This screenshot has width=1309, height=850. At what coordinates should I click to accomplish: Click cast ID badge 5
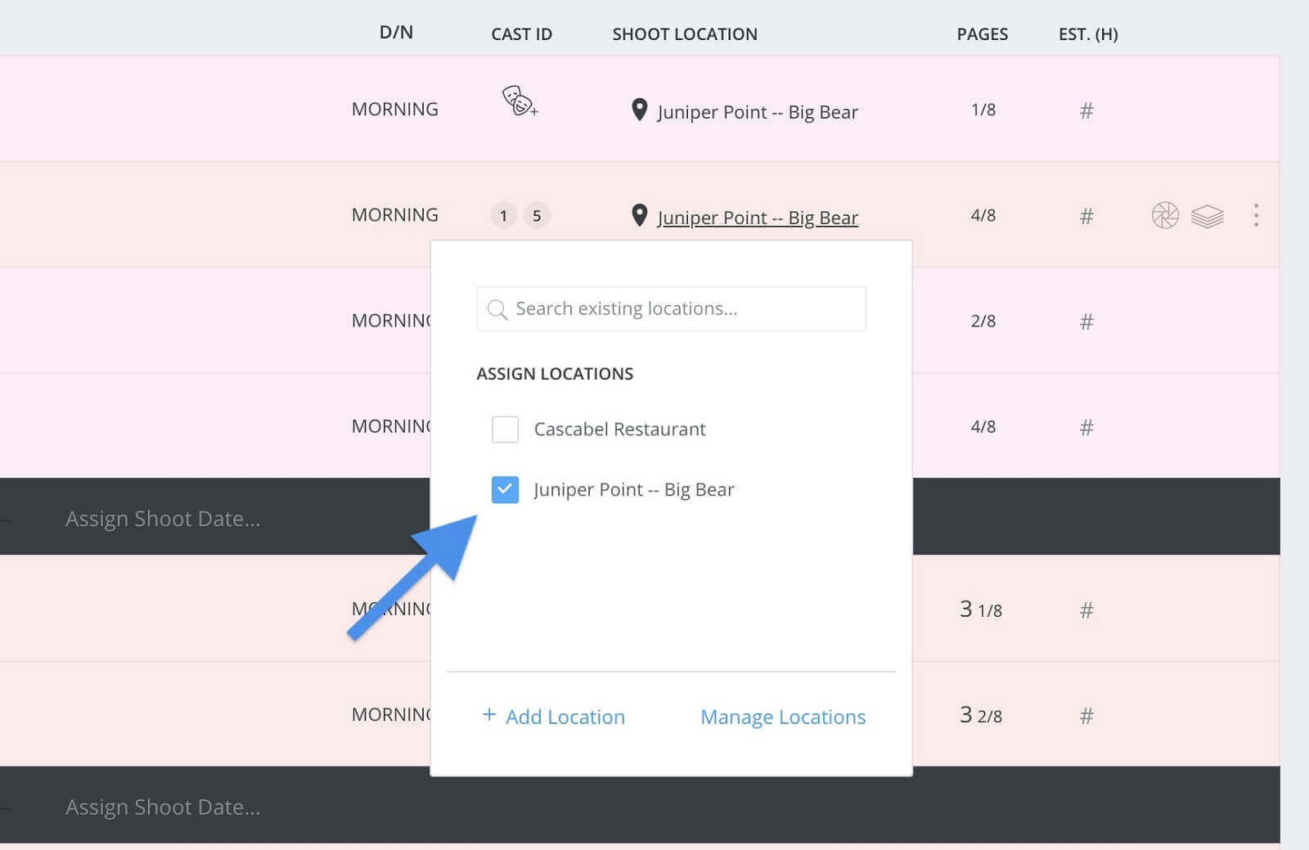tap(537, 216)
